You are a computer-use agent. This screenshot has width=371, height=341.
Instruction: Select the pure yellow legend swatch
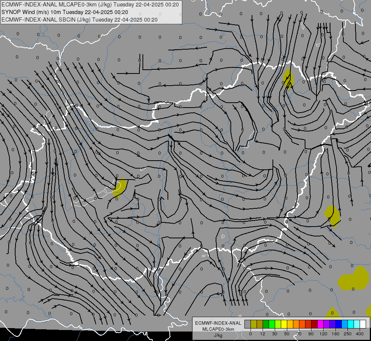pyautogui.click(x=284, y=324)
